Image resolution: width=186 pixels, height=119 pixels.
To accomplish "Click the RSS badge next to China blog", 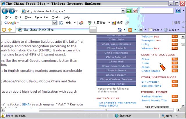I will (175, 59).
